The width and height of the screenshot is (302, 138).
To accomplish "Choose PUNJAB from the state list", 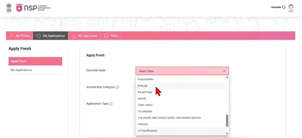I will 180,86.
